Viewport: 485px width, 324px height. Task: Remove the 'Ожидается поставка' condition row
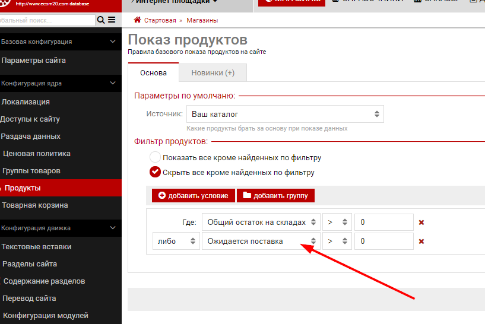pyautogui.click(x=421, y=242)
